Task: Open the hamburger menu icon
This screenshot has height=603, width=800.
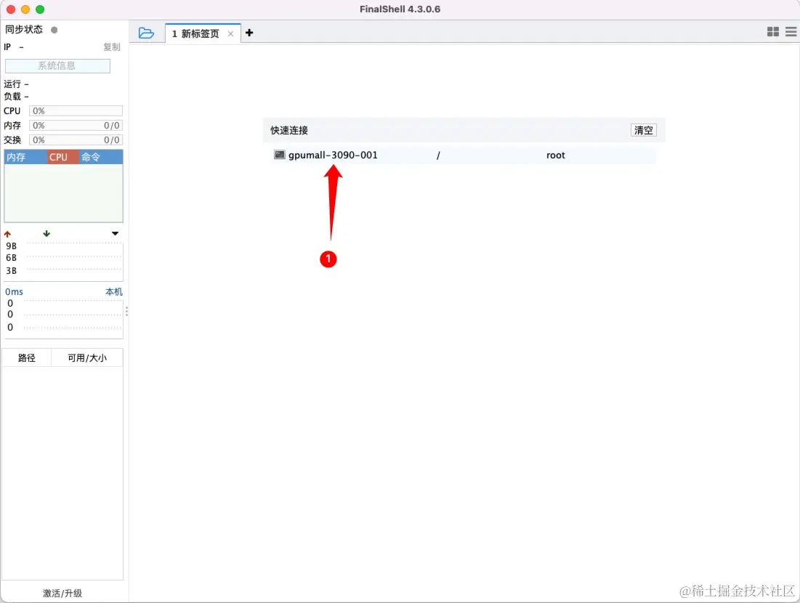Action: tap(791, 32)
